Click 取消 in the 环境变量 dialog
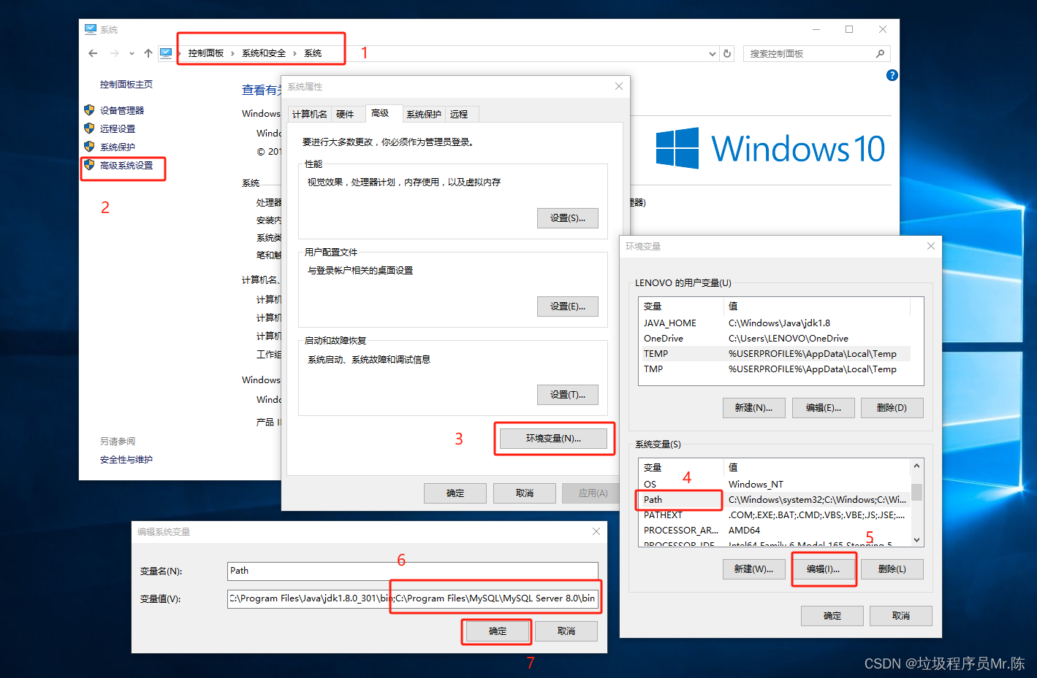 (901, 616)
